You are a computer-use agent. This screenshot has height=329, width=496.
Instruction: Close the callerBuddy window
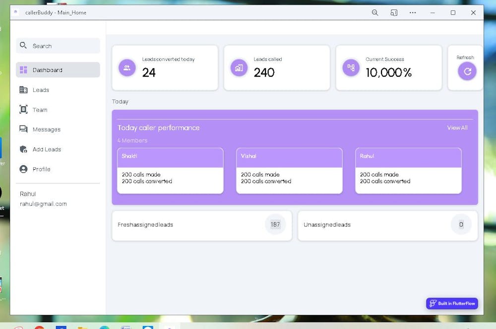click(x=473, y=13)
